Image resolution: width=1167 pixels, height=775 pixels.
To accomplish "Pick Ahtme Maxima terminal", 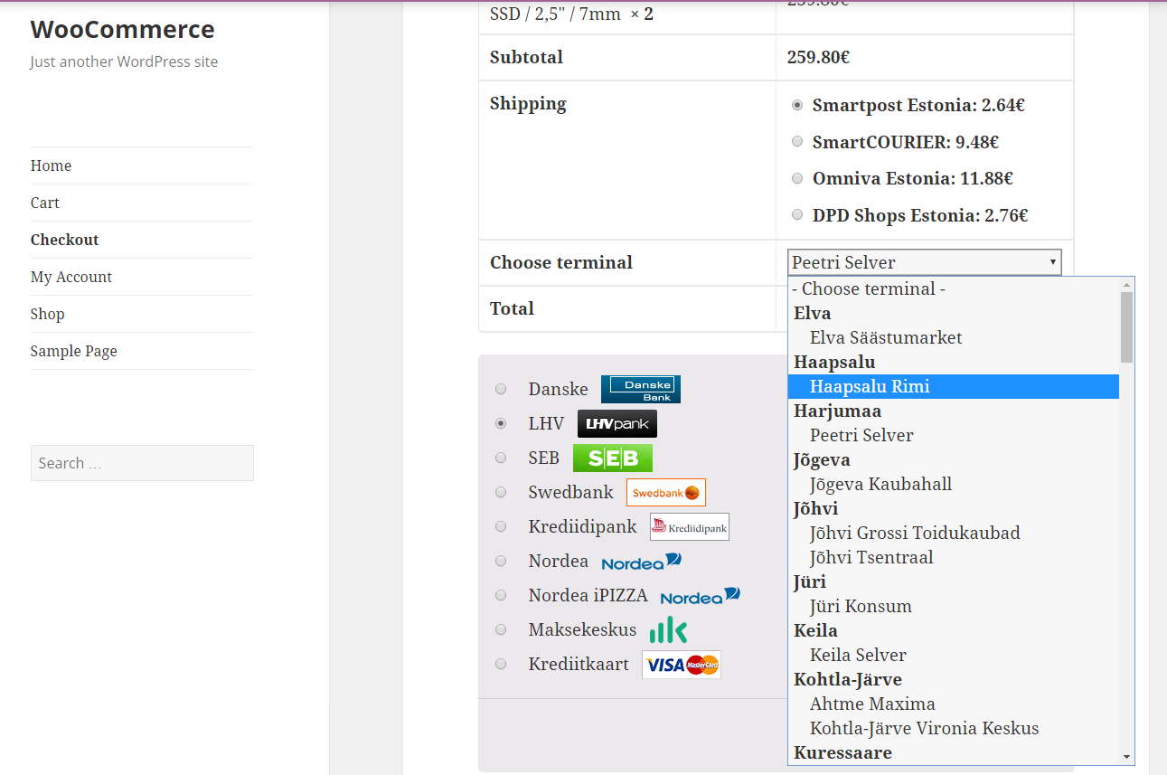I will pyautogui.click(x=954, y=704).
